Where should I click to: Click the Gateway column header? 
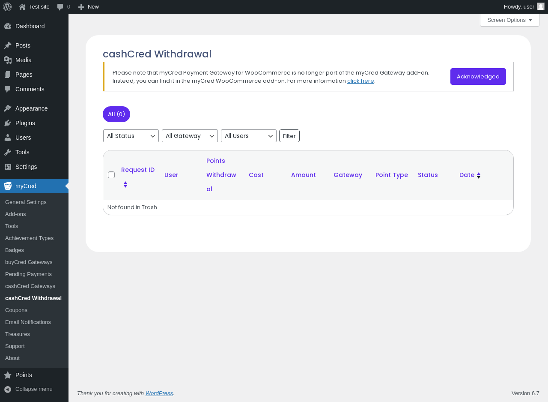348,175
